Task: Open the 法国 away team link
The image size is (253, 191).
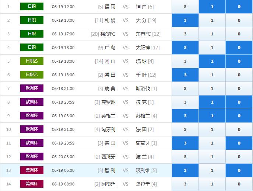Action: click(141, 129)
